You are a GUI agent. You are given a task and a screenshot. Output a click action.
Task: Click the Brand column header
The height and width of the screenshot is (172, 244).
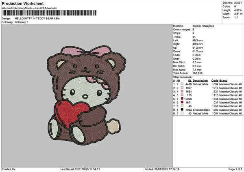pos(223,81)
